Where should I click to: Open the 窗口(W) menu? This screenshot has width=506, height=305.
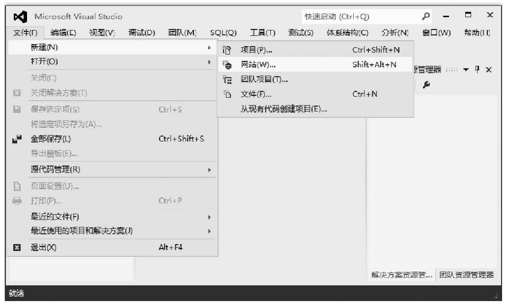436,32
